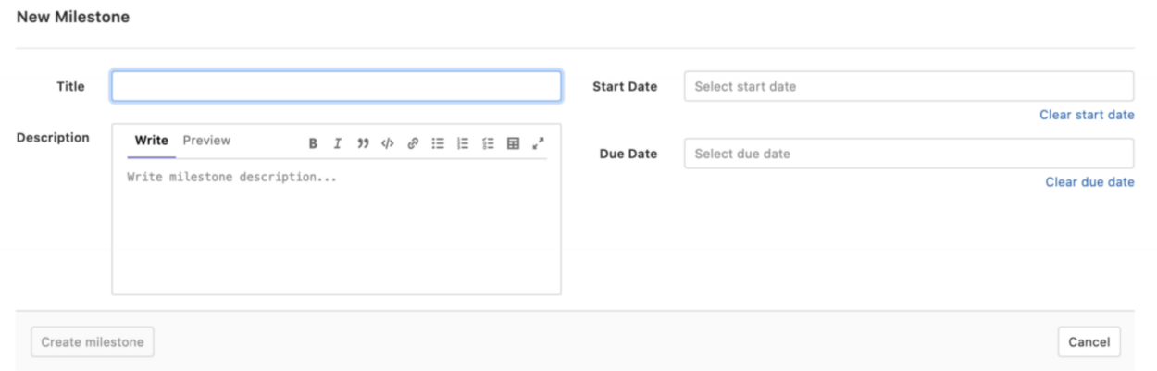Apply bold formatting in description toolbar
Viewport: 1157px width, 371px height.
[314, 143]
